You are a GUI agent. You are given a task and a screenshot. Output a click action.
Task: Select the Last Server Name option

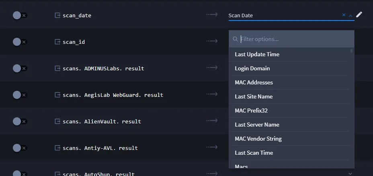click(x=289, y=125)
